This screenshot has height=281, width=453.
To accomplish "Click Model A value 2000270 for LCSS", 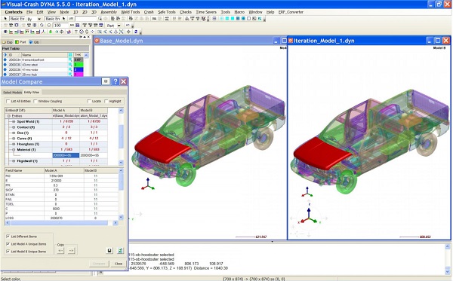I will [56, 218].
